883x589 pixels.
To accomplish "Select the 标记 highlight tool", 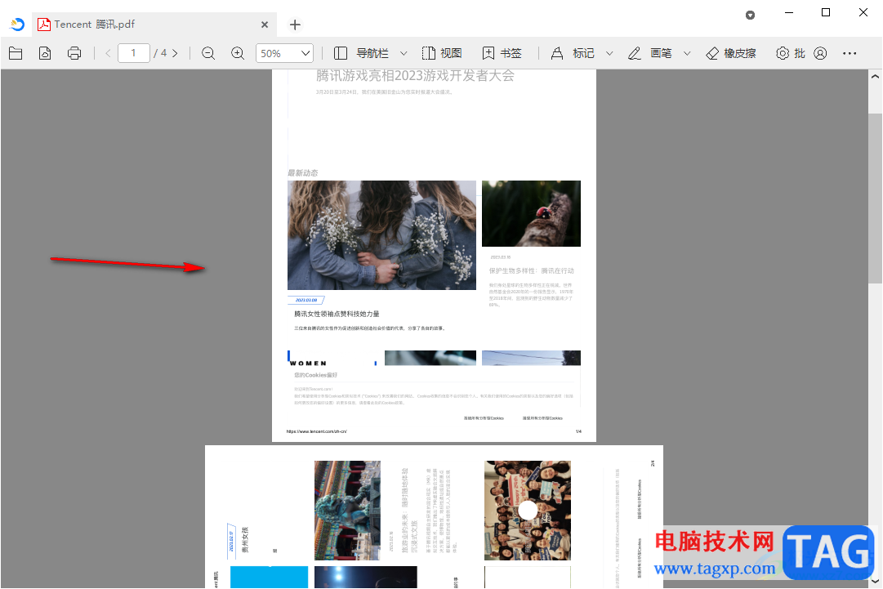I will click(572, 53).
